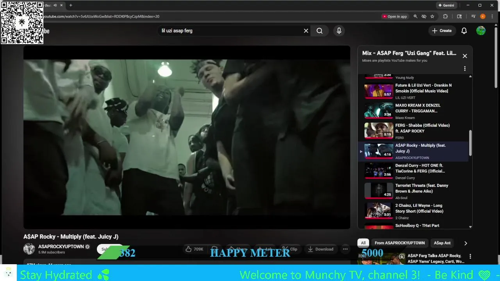The height and width of the screenshot is (281, 500).
Task: Play FERG - Shabba playlist item
Action: [x=414, y=131]
